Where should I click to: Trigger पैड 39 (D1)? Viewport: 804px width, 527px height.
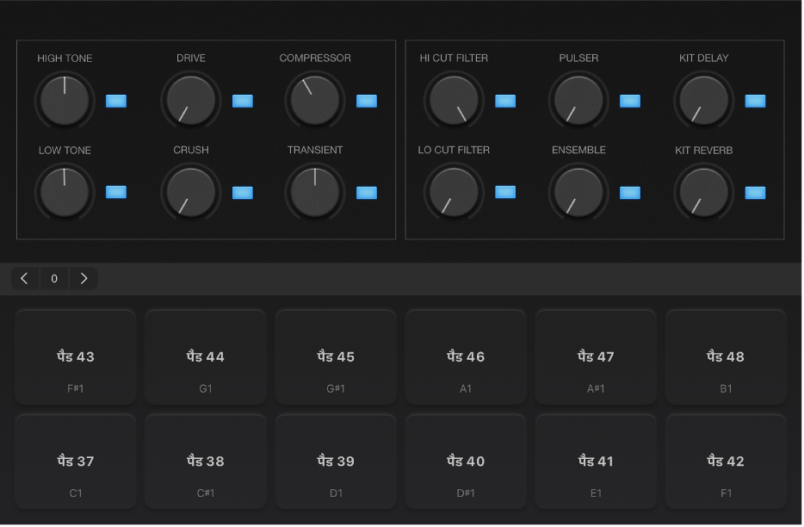(336, 462)
